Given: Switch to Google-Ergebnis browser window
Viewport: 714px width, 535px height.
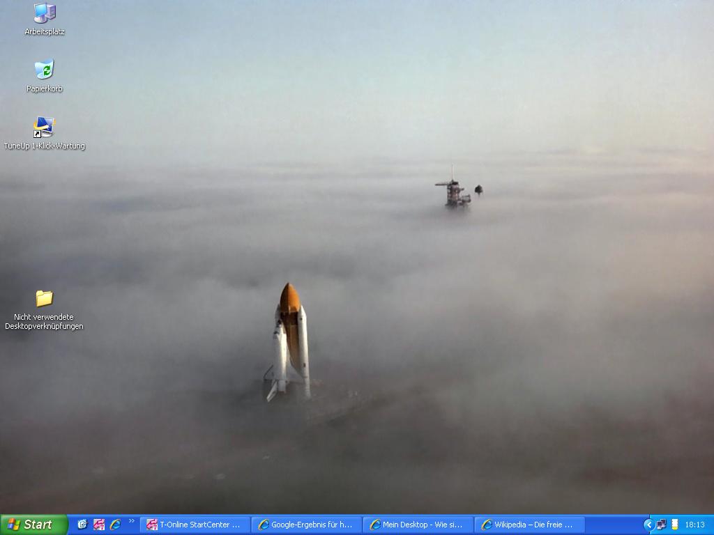Looking at the screenshot, I should [x=306, y=525].
